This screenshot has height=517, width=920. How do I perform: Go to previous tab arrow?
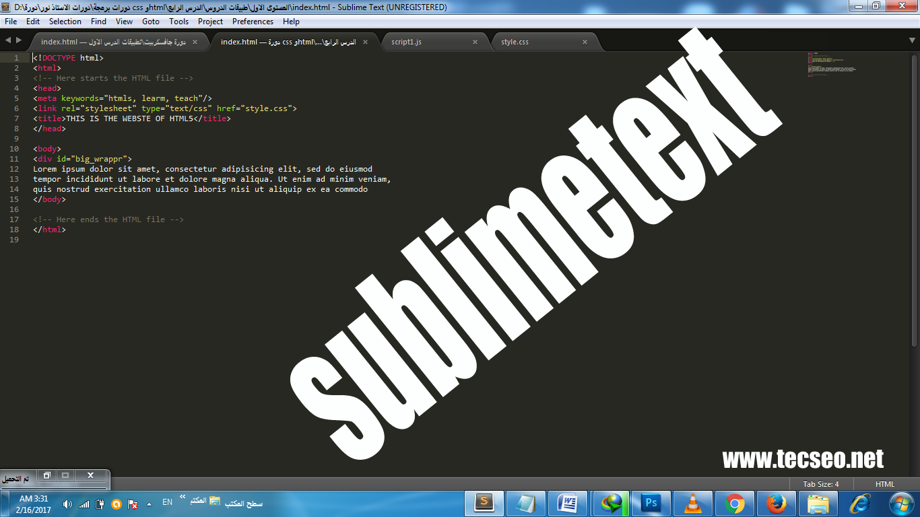pos(8,41)
